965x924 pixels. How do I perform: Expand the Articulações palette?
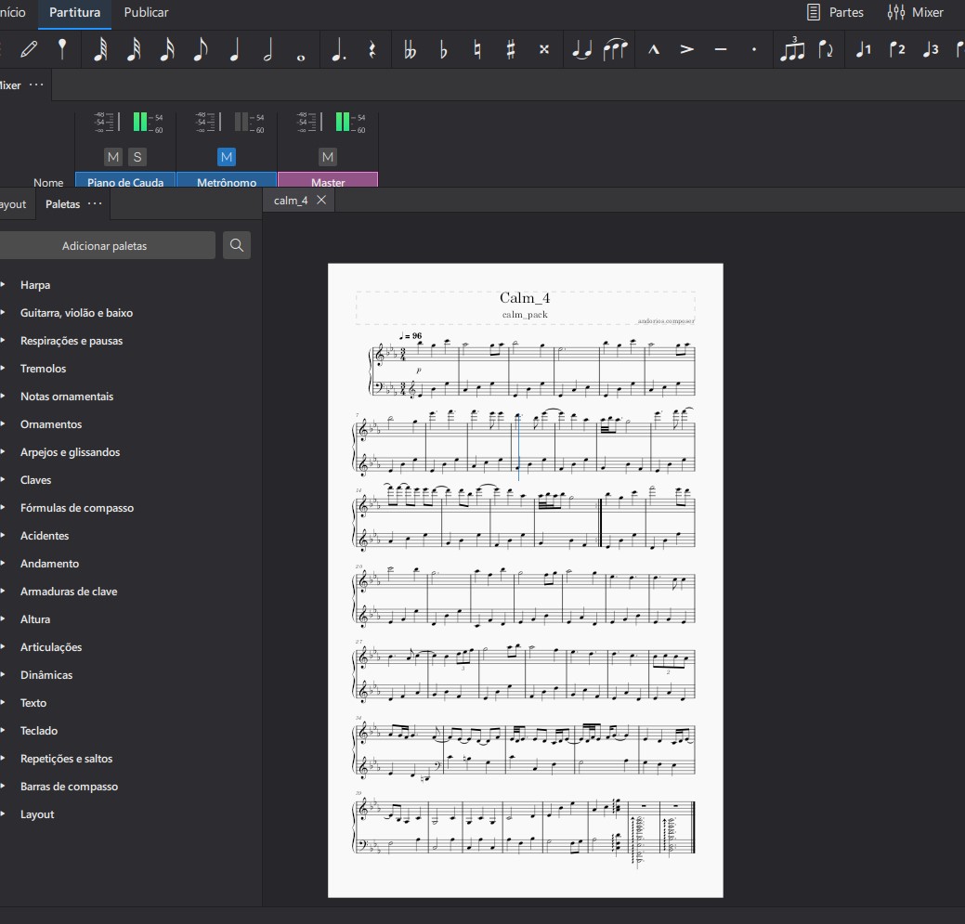point(51,647)
